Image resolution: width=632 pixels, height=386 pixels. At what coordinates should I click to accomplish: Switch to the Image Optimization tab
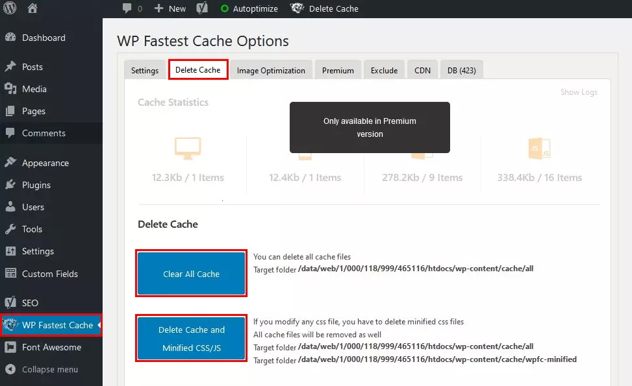(x=271, y=70)
